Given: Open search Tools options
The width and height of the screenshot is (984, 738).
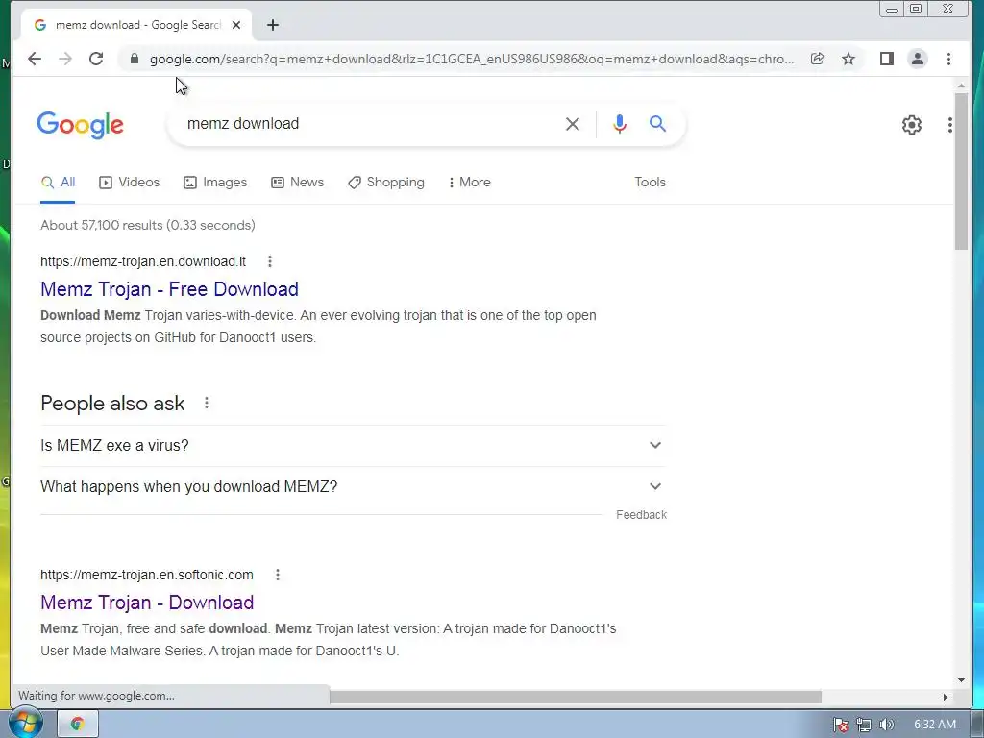Looking at the screenshot, I should (x=650, y=182).
